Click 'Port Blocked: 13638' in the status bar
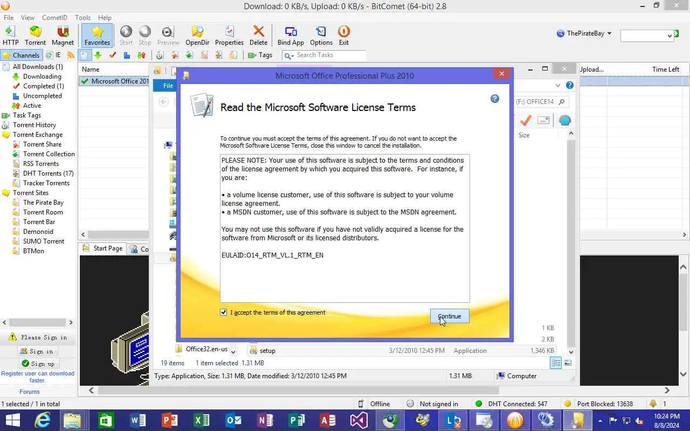The height and width of the screenshot is (431, 690). click(605, 404)
